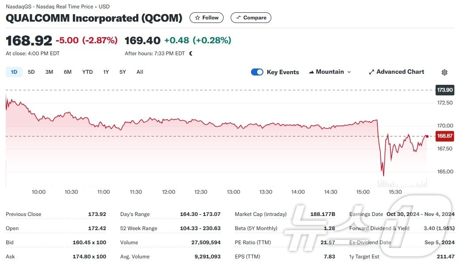
Task: Click the after-hours moon icon
Action: [x=191, y=53]
